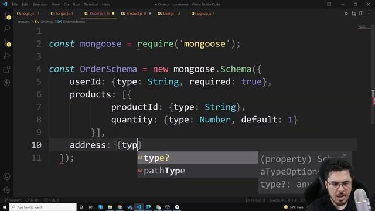Select the 'type?' autocomplete suggestion
The height and width of the screenshot is (211, 375).
click(198, 158)
